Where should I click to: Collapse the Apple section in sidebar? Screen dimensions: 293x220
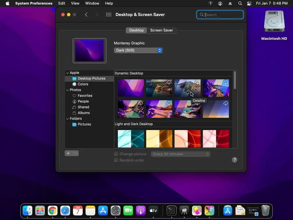[68, 73]
